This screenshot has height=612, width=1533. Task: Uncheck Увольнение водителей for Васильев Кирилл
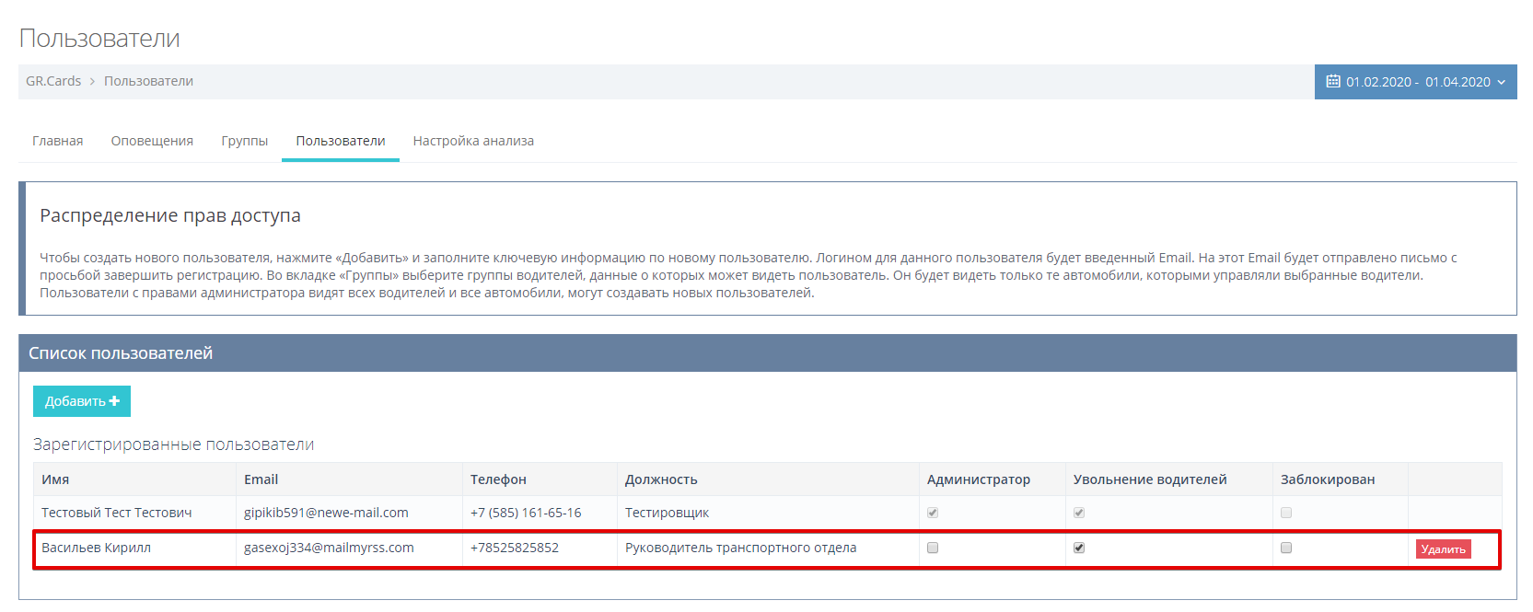[1079, 548]
